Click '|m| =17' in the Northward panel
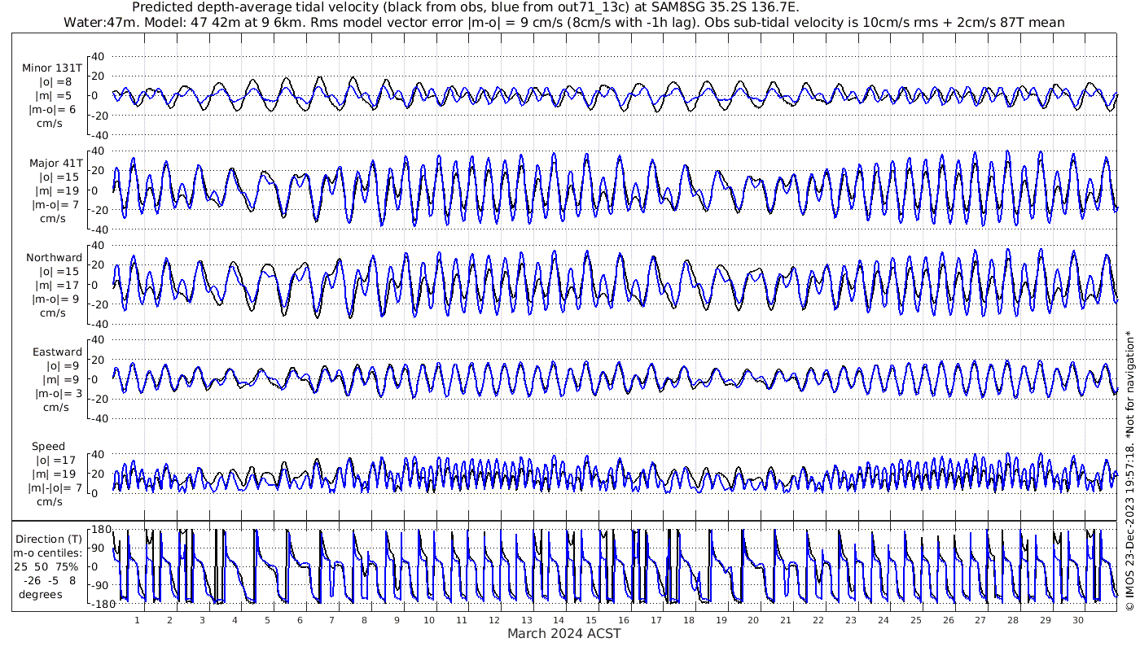This screenshot has height=651, width=1140. 55,285
